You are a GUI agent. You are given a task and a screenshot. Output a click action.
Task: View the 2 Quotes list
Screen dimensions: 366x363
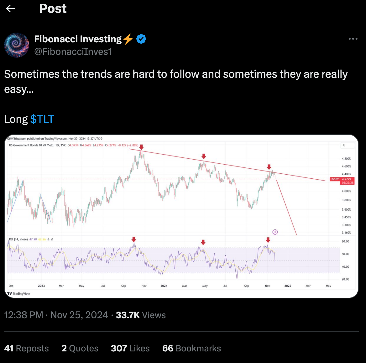(x=80, y=348)
